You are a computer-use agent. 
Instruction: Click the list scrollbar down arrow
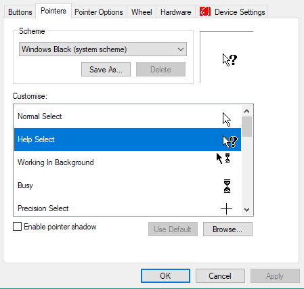246,210
